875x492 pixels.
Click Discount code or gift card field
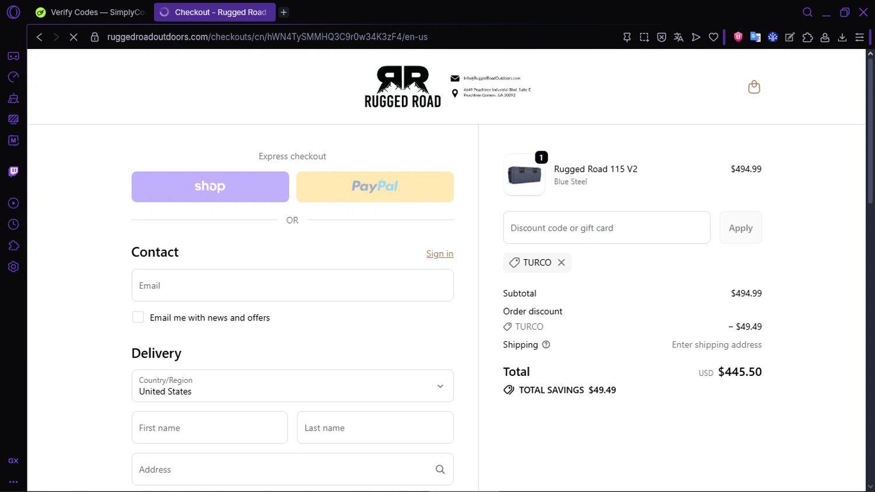coord(607,228)
